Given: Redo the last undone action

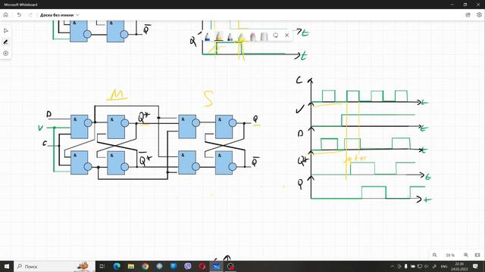Looking at the screenshot, I should (30, 15).
